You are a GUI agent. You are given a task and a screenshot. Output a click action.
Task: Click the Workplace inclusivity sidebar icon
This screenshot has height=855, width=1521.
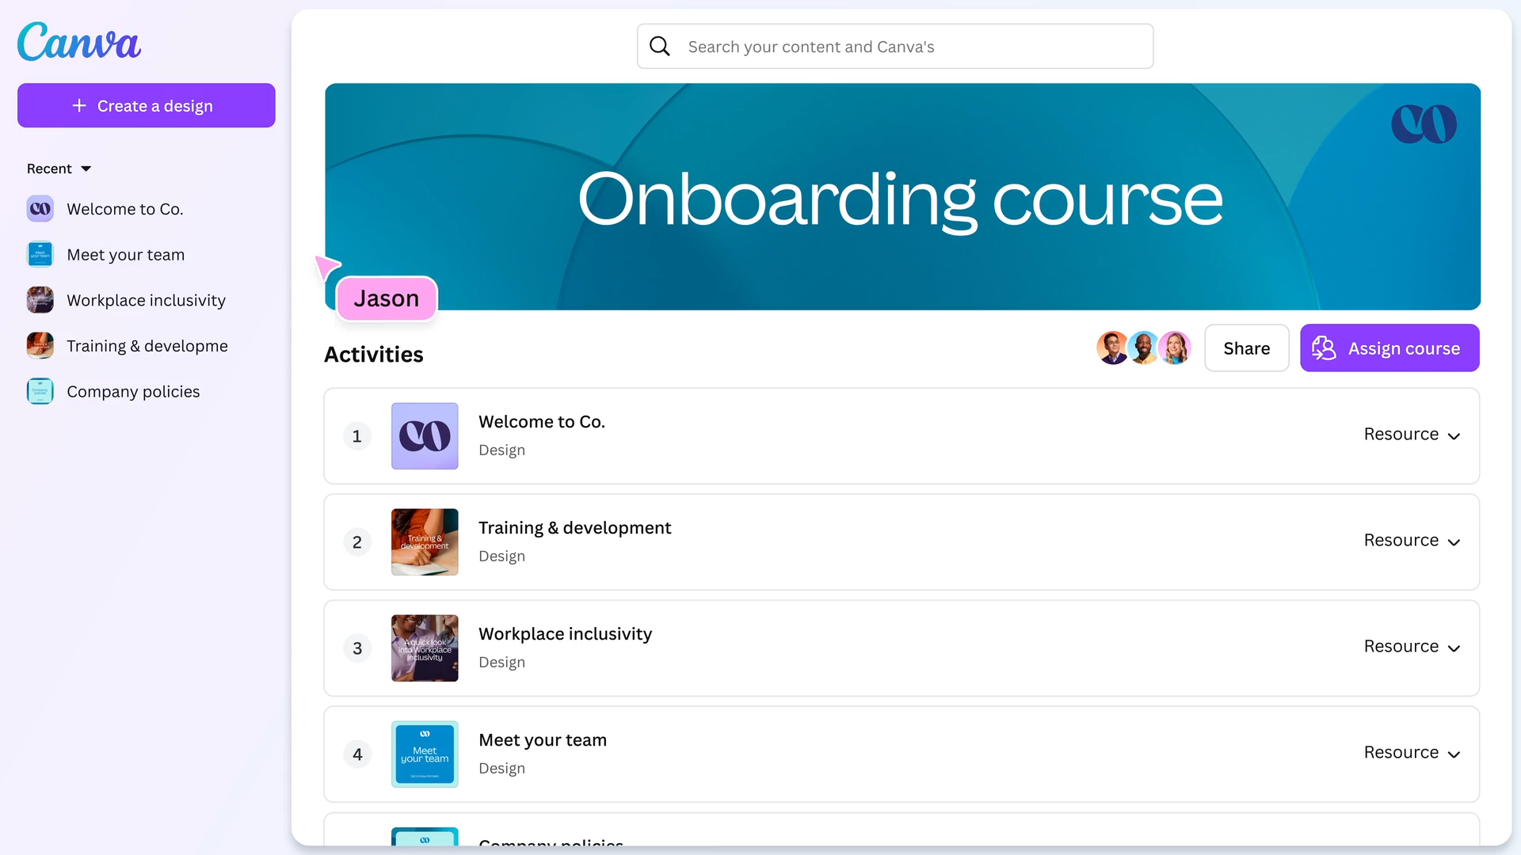40,300
